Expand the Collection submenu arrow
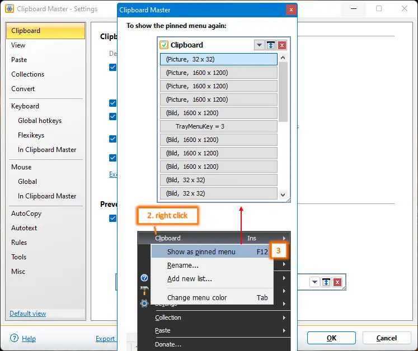The width and height of the screenshot is (418, 351). [284, 317]
